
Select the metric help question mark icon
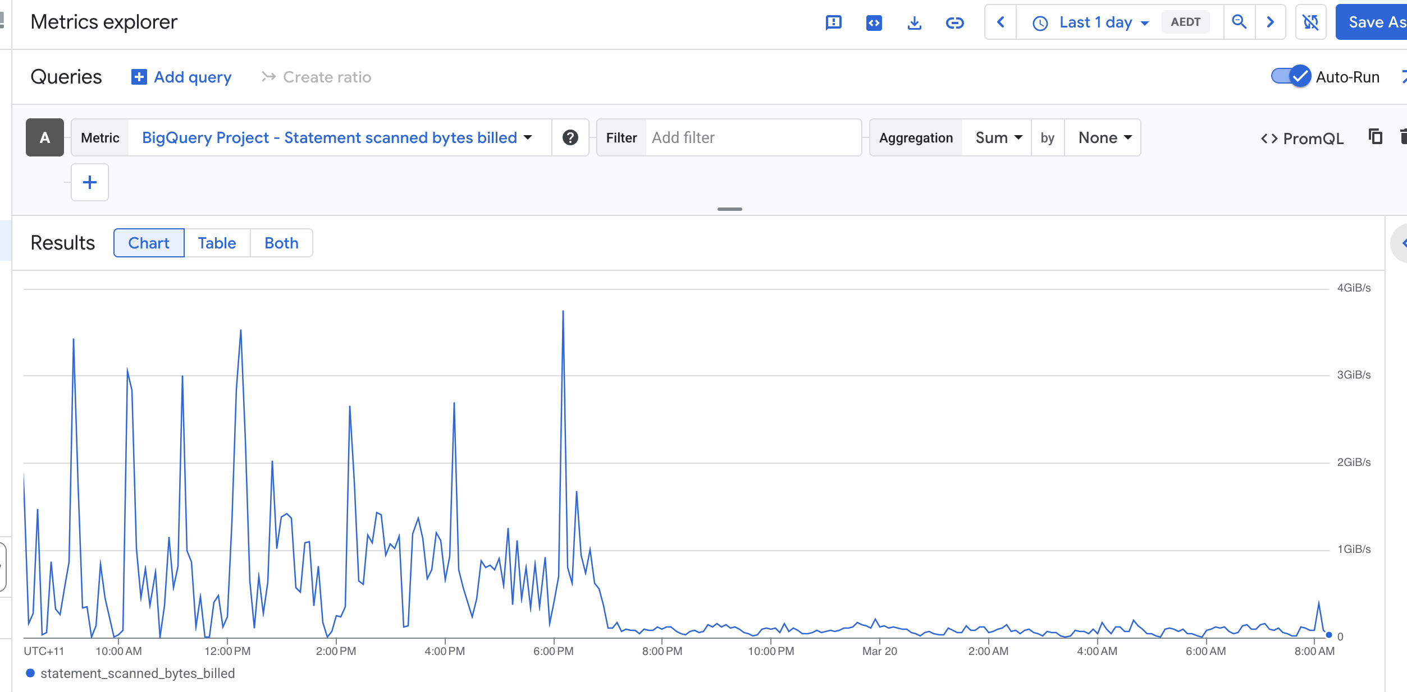570,137
